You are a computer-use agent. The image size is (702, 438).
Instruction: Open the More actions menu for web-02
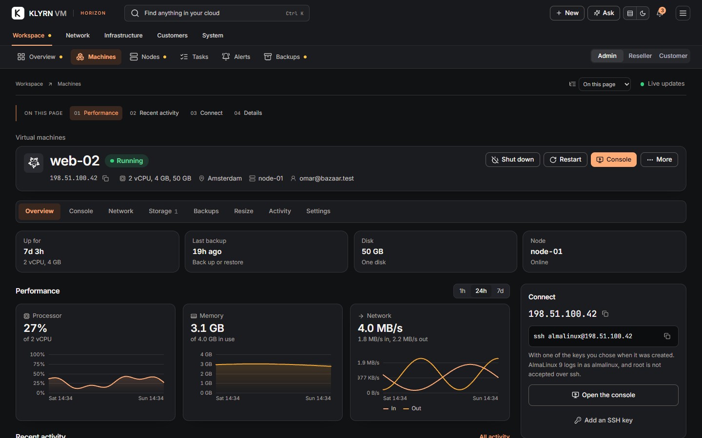tap(659, 160)
